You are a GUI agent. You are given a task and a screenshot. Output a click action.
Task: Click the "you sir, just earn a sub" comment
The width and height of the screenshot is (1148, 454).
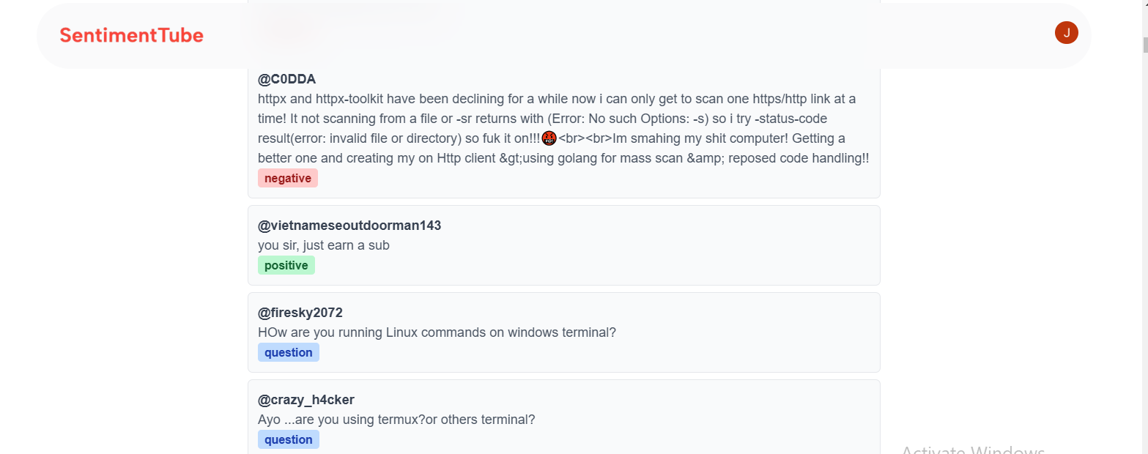coord(323,245)
